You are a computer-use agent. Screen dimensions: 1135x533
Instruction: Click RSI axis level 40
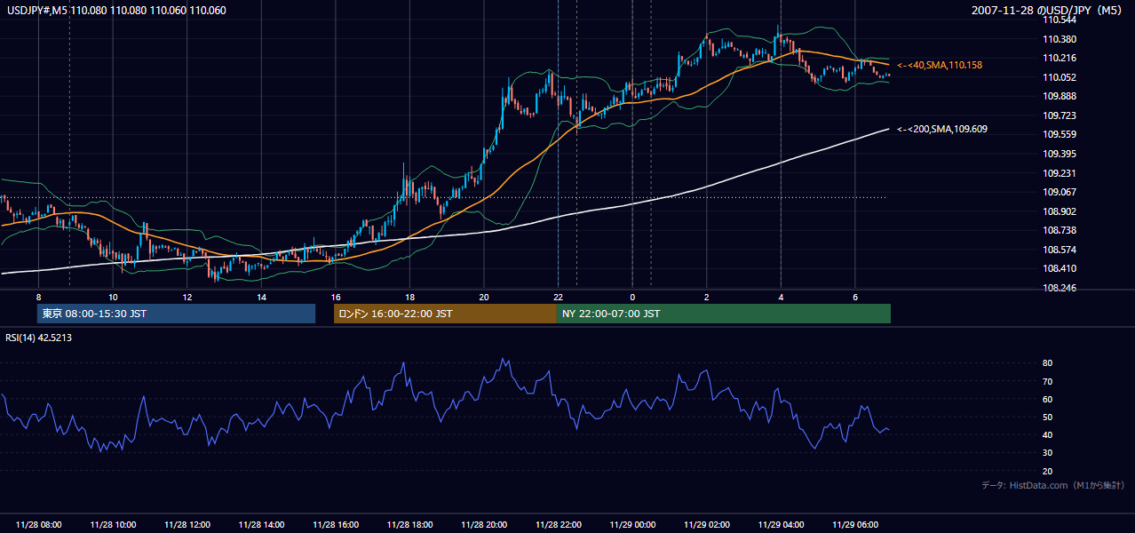(x=1048, y=435)
